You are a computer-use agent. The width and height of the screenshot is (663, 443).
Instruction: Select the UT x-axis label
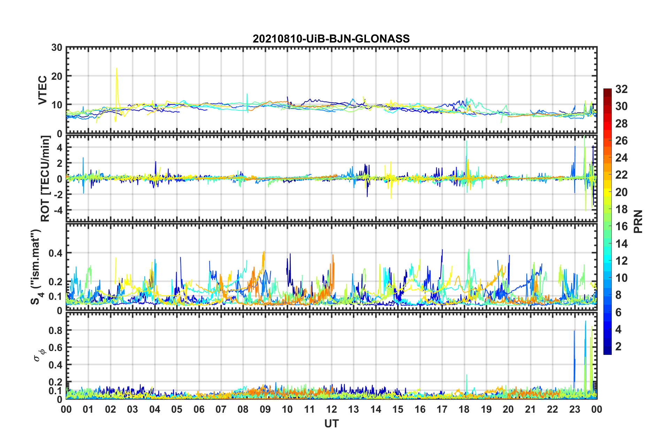[331, 423]
